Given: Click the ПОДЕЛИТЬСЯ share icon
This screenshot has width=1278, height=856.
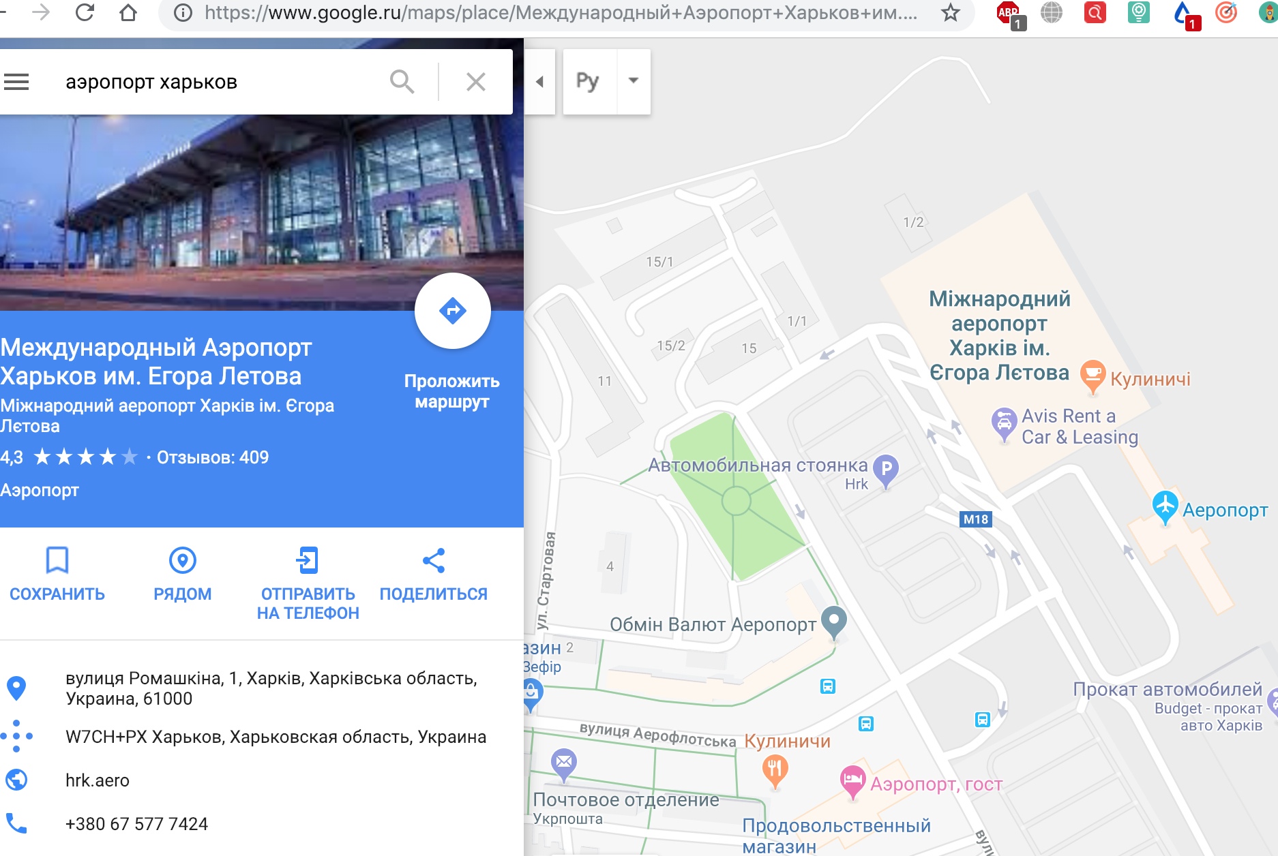Looking at the screenshot, I should click(x=434, y=560).
